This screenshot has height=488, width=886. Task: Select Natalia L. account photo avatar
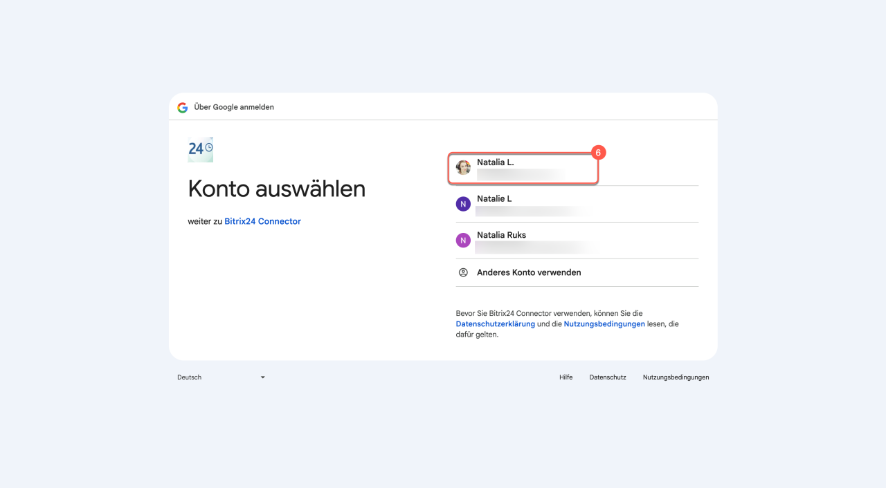[x=463, y=168]
